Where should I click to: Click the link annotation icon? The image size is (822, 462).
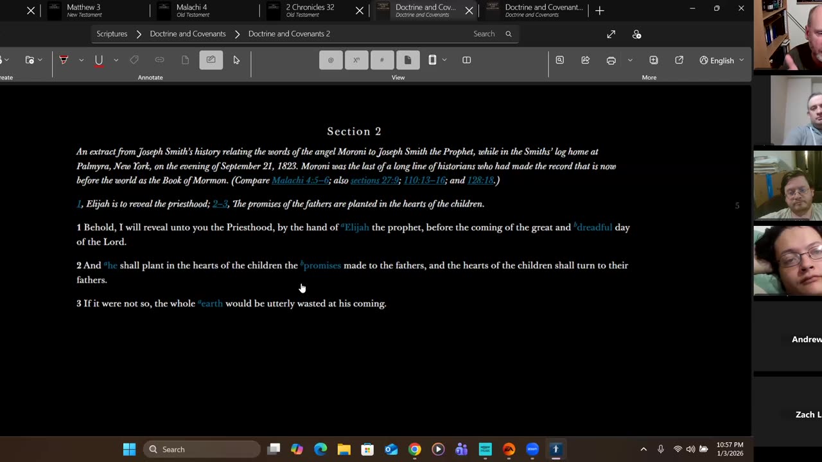159,60
